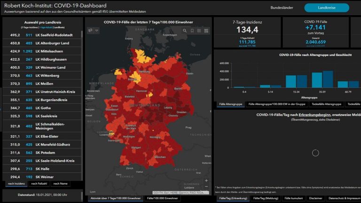The width and height of the screenshot is (361, 203).
Task: Open 'Datenschutz & Impressum' tab
Action: [x=344, y=198]
